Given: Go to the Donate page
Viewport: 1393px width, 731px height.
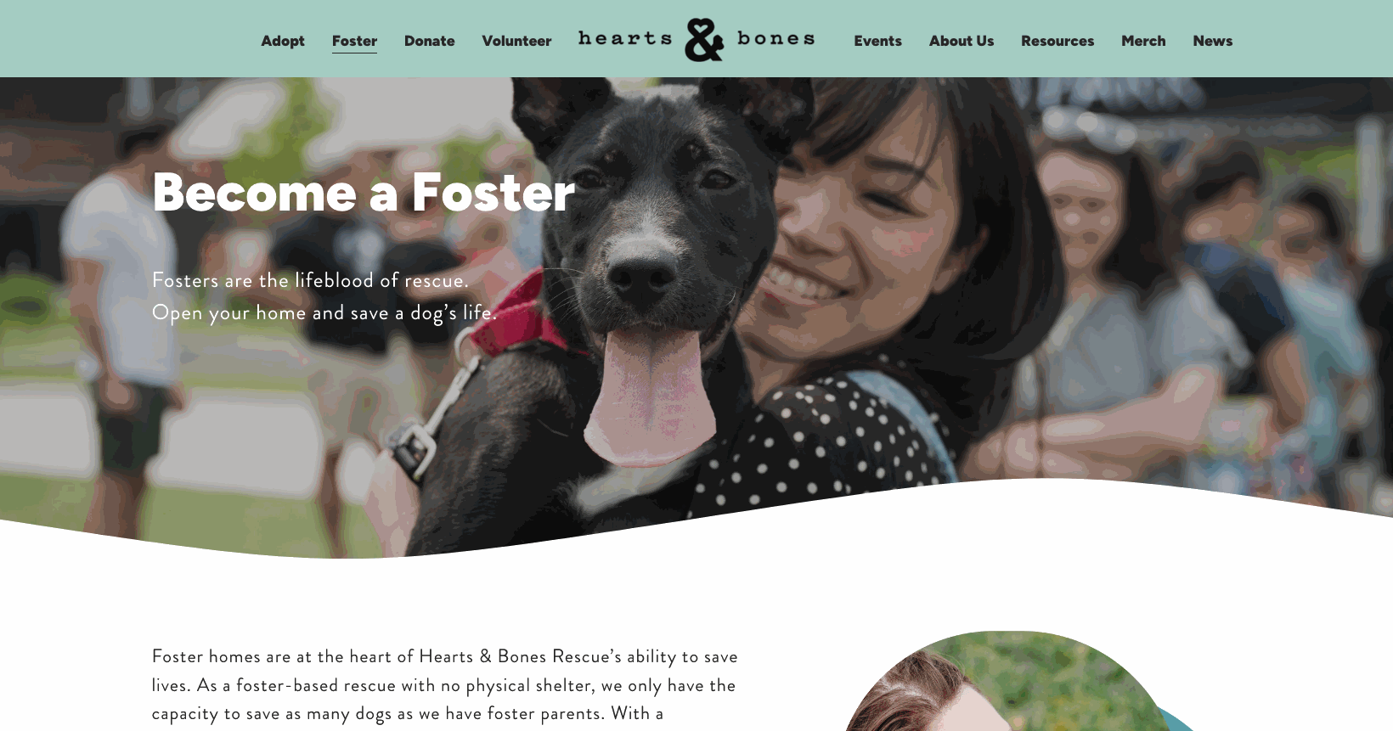Looking at the screenshot, I should pos(429,41).
